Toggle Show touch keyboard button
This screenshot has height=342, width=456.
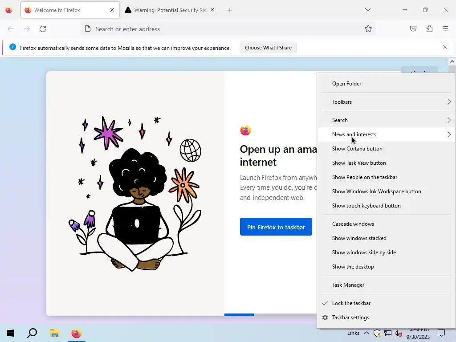[386, 206]
